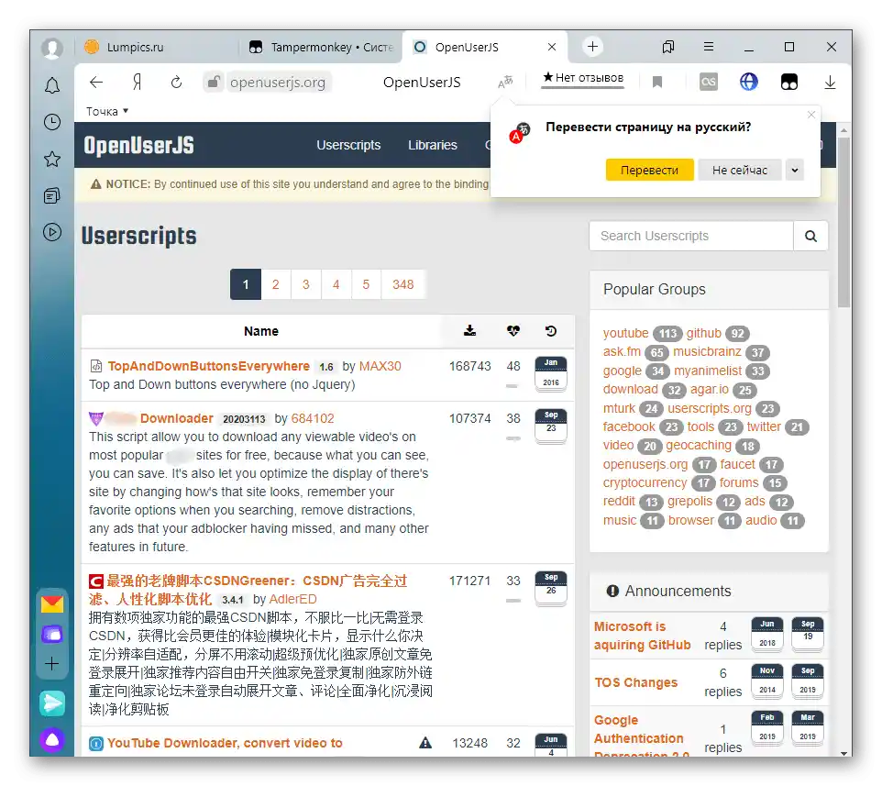Submit search with magnifier button
Viewport: 882px width, 786px height.
[810, 236]
